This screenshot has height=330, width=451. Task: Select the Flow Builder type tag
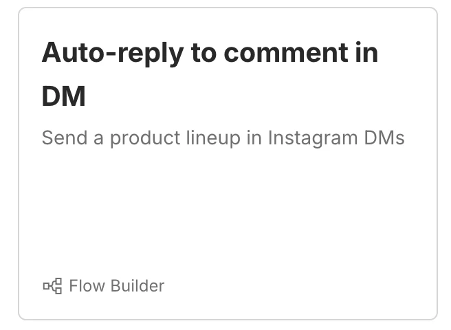point(103,285)
